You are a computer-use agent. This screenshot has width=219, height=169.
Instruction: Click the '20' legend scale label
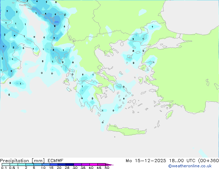tap(59, 168)
